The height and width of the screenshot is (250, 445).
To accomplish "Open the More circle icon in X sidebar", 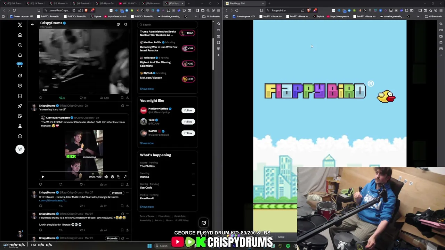I will point(20,136).
